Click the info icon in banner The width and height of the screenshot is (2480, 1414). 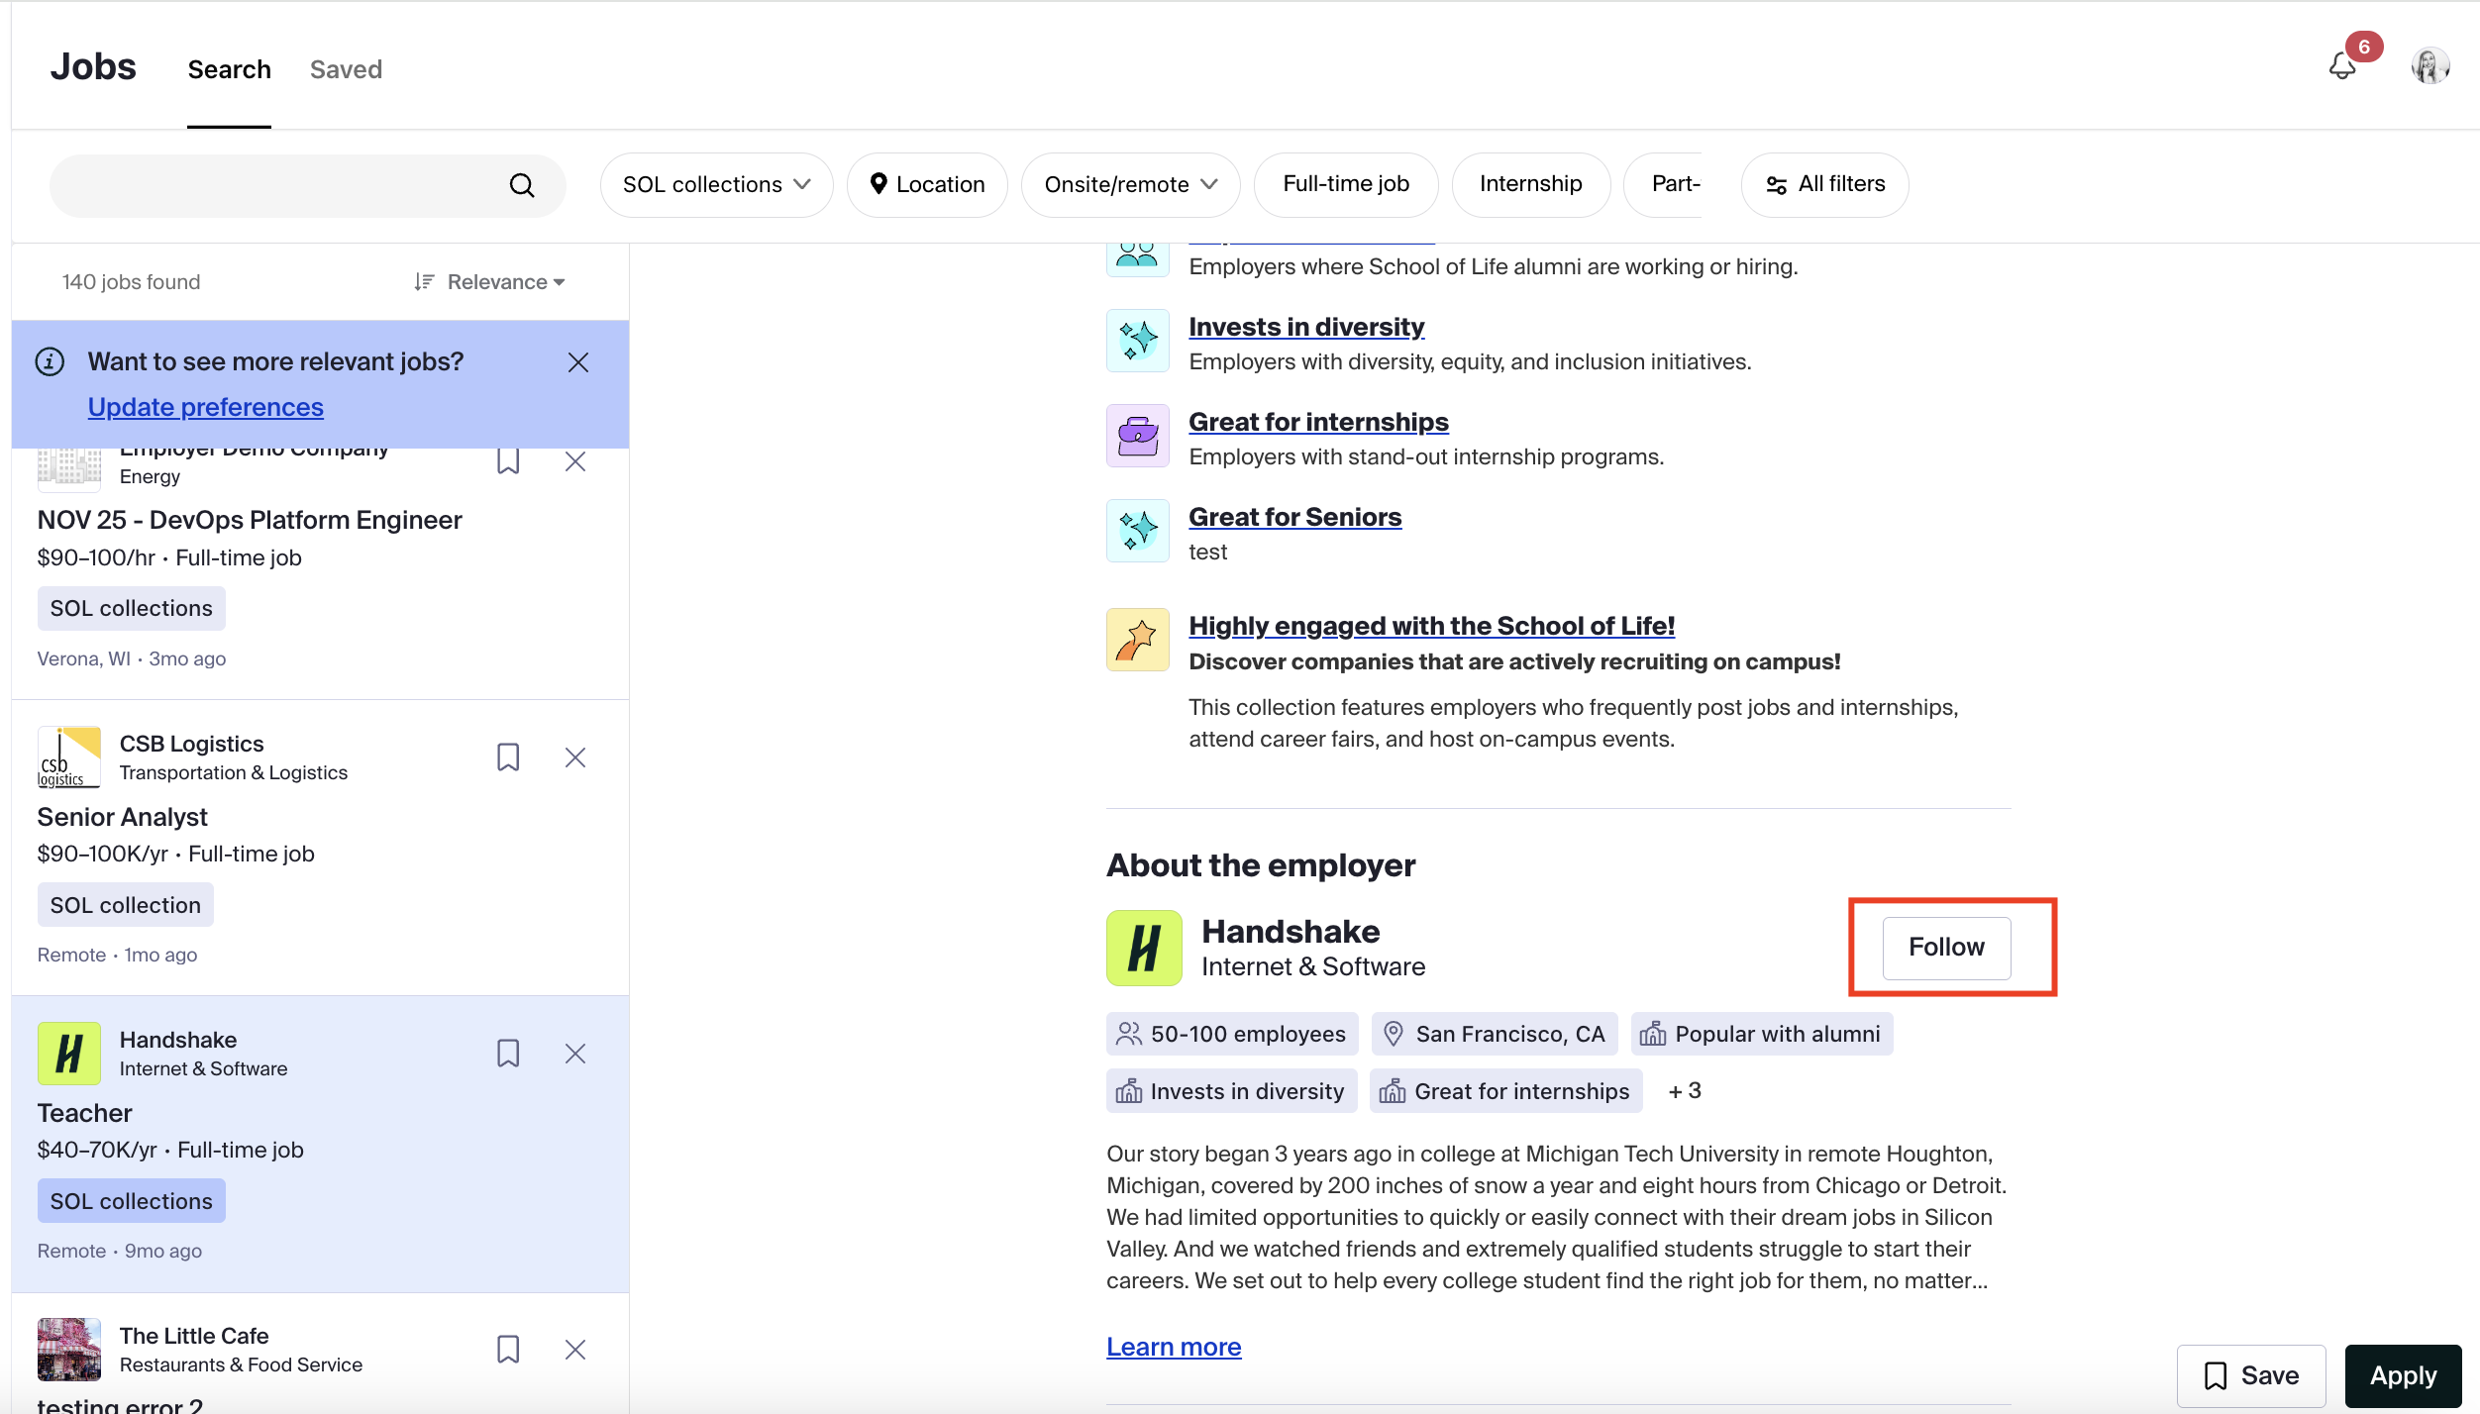[x=50, y=361]
